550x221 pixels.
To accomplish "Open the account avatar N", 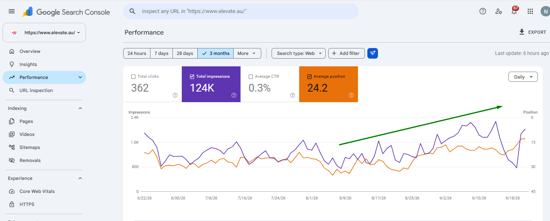I will (x=545, y=11).
